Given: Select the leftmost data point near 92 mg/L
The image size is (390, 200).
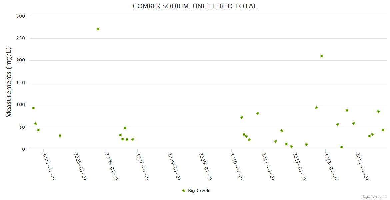Looking at the screenshot, I should (33, 108).
